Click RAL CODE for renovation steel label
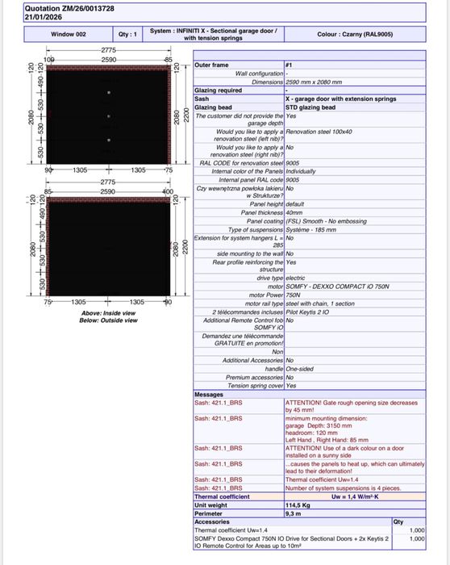This screenshot has height=565, width=450. coord(241,163)
